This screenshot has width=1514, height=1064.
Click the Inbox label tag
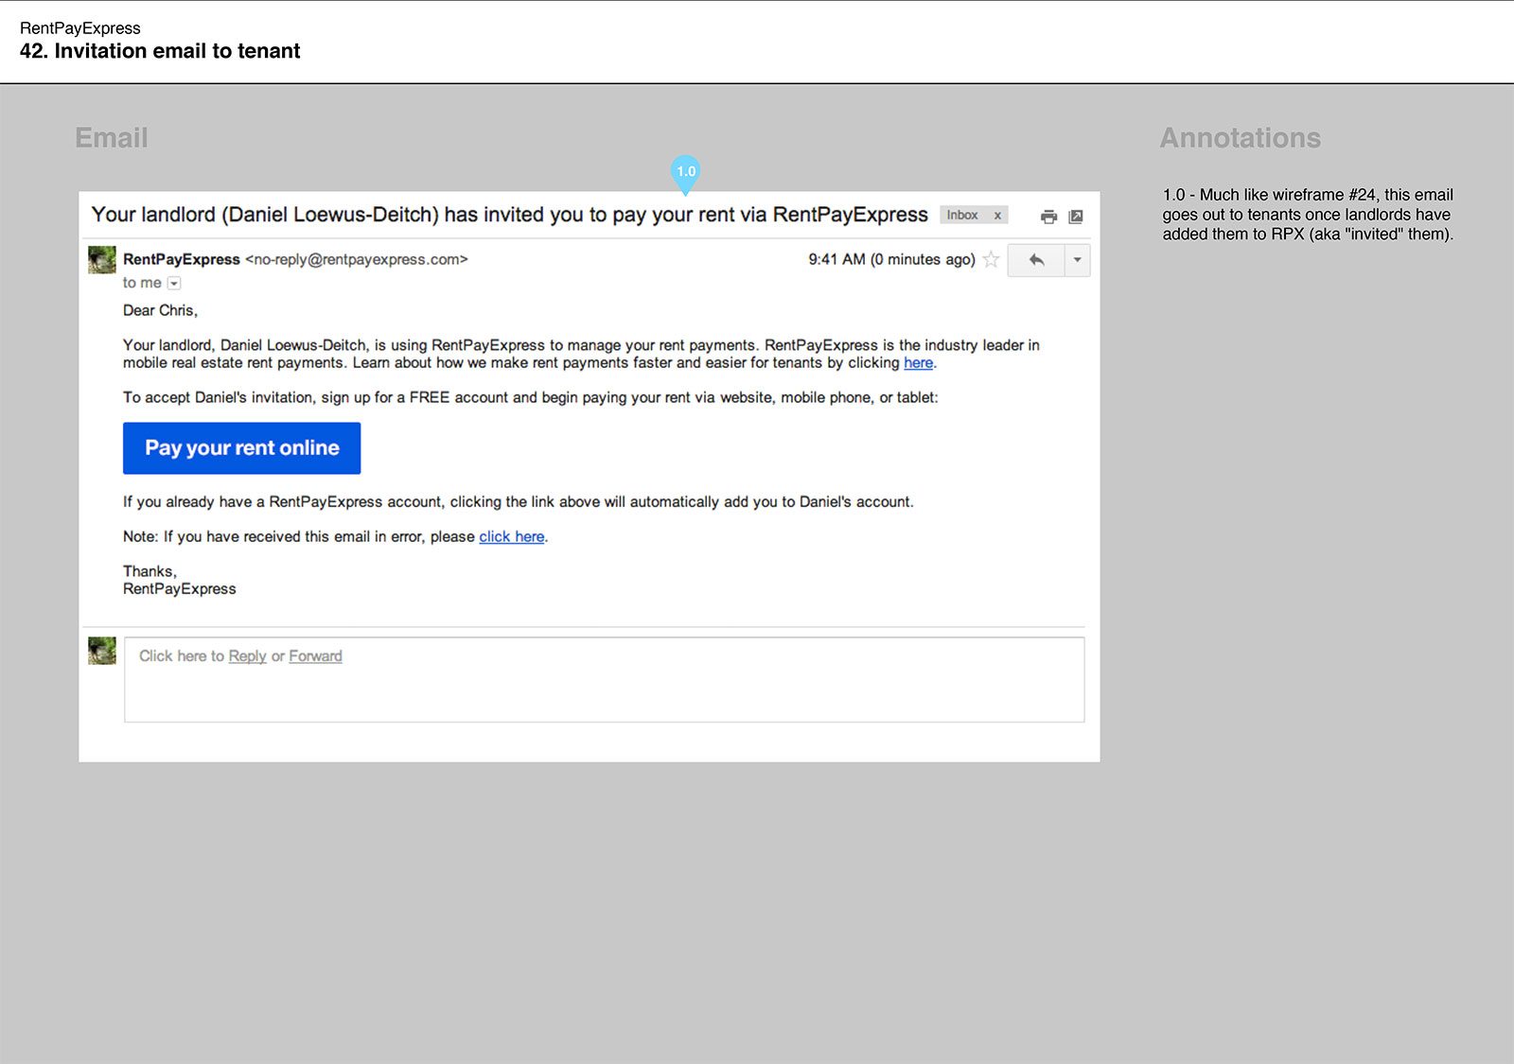click(962, 216)
